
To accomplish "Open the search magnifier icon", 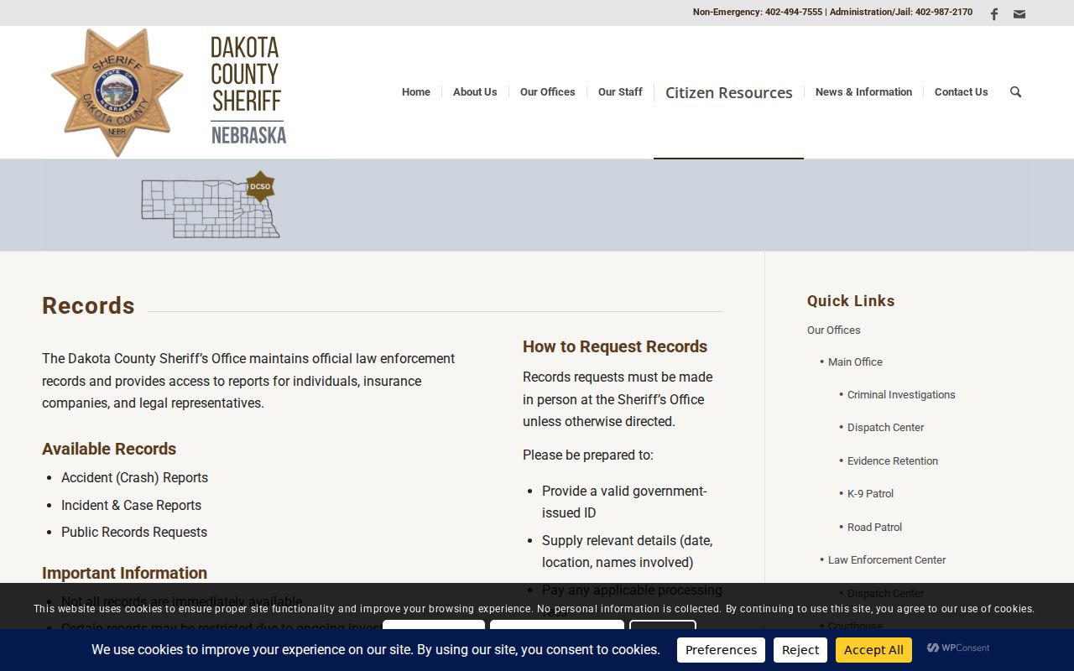I will pos(1015,92).
